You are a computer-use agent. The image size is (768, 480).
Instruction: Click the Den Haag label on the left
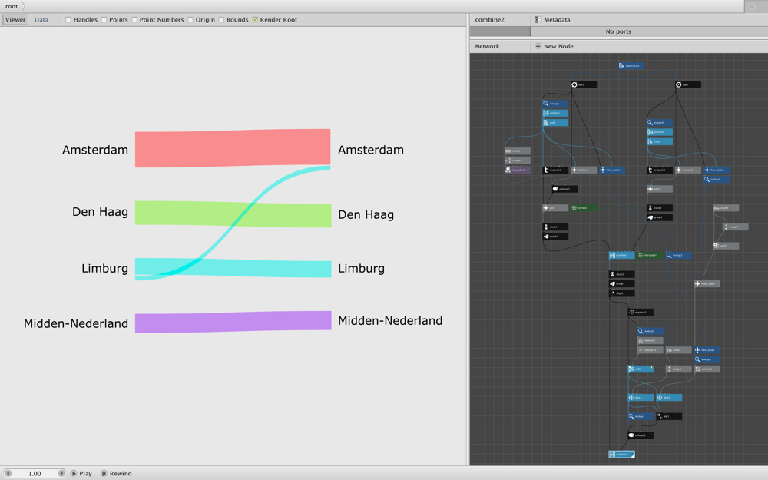[x=100, y=212]
